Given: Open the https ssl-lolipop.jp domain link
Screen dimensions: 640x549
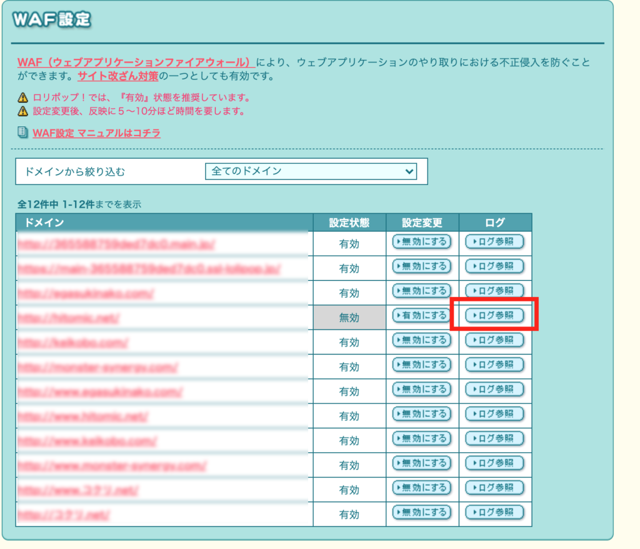Looking at the screenshot, I should click(149, 269).
